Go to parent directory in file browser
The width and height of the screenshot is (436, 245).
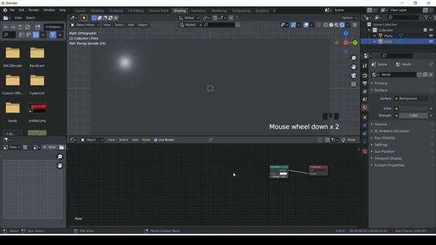pos(20,27)
